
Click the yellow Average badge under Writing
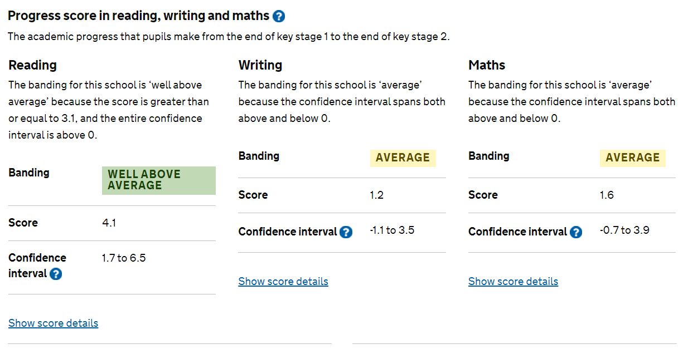[x=403, y=158]
